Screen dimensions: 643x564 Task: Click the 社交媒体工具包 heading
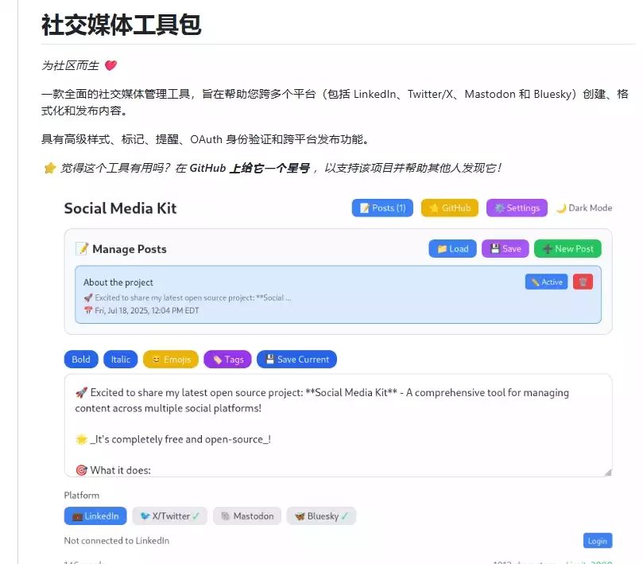tap(122, 25)
